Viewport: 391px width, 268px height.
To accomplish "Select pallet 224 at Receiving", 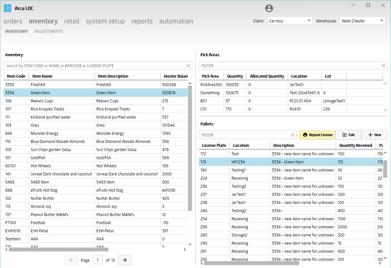I will [291, 178].
